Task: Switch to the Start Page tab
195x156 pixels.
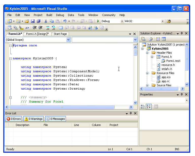Action: click(x=60, y=34)
